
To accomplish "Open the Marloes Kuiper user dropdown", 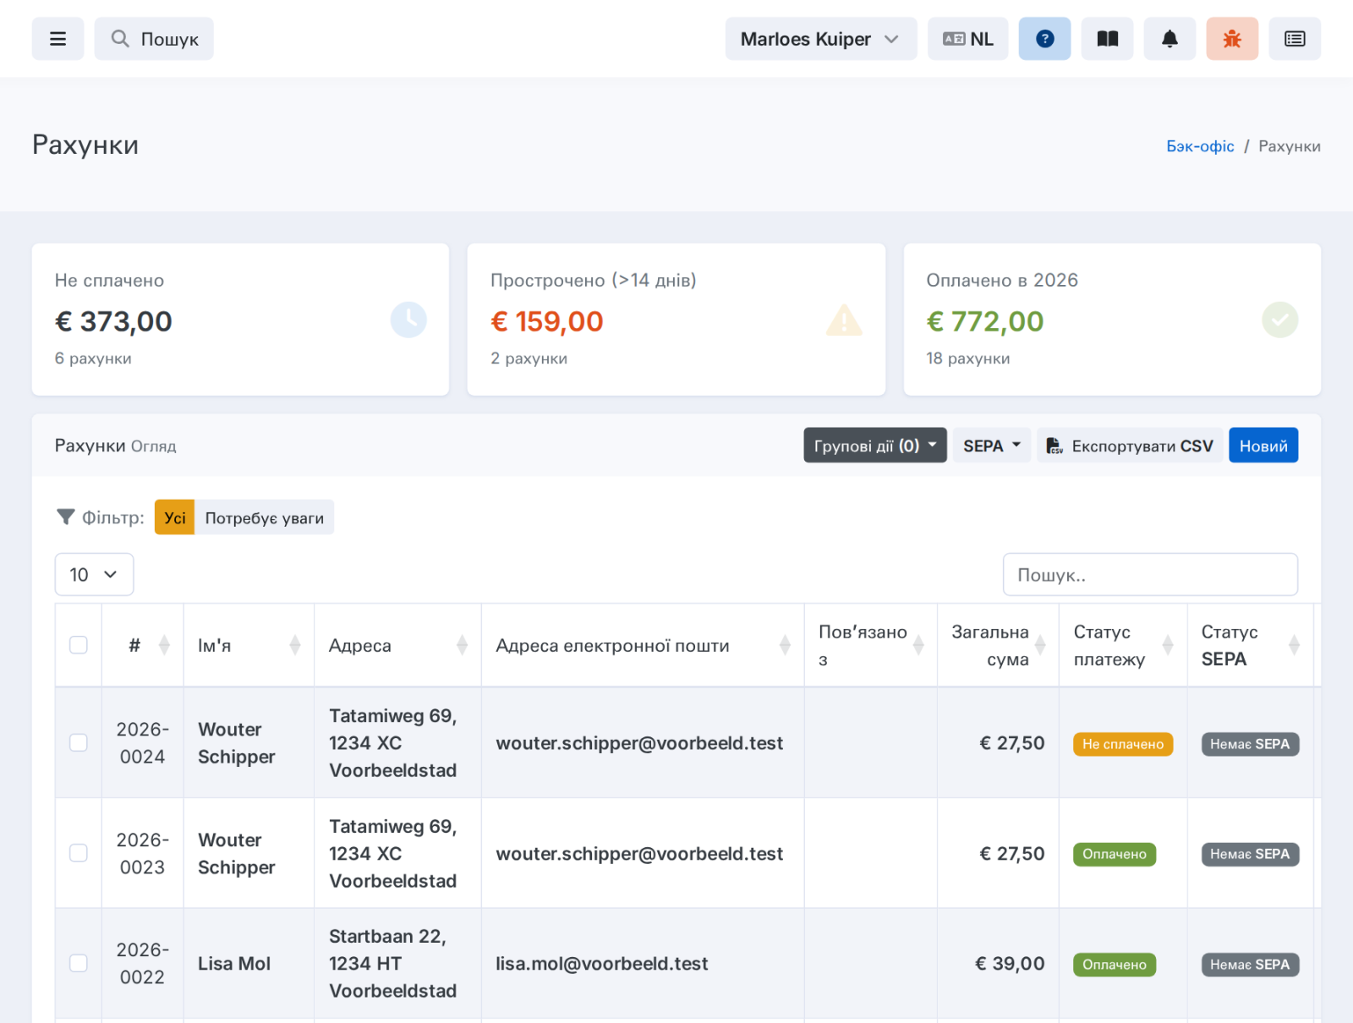I will pos(820,39).
